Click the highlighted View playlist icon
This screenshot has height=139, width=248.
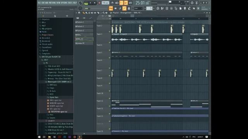[111, 8]
